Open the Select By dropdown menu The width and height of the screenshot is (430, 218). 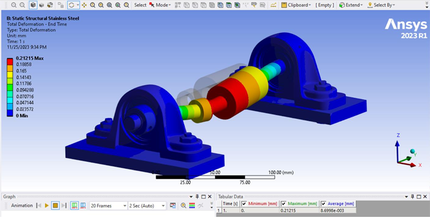[x=381, y=5]
